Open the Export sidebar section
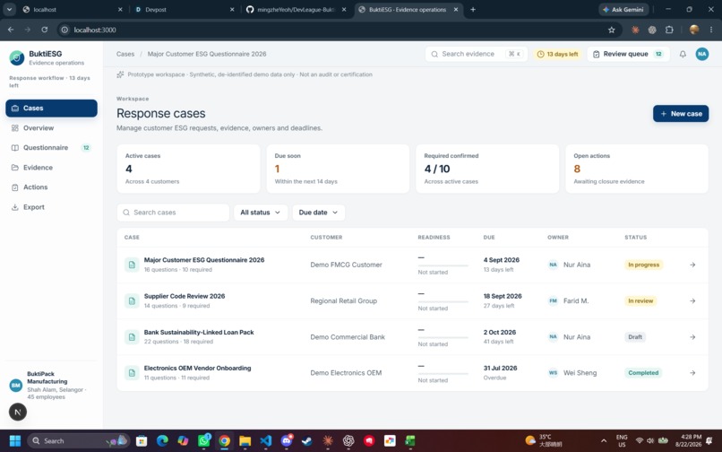 pyautogui.click(x=51, y=207)
